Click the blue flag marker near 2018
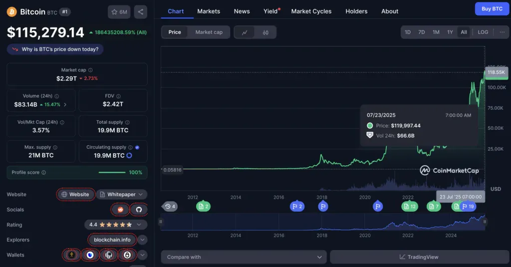This screenshot has width=511, height=267. tap(323, 206)
